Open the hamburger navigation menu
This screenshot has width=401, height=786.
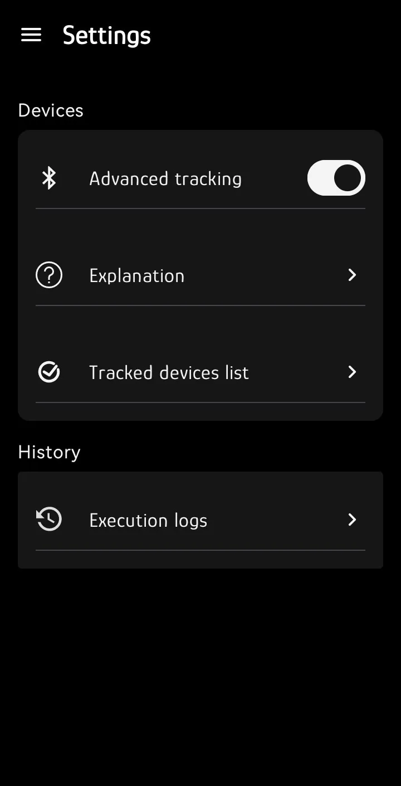click(x=31, y=35)
